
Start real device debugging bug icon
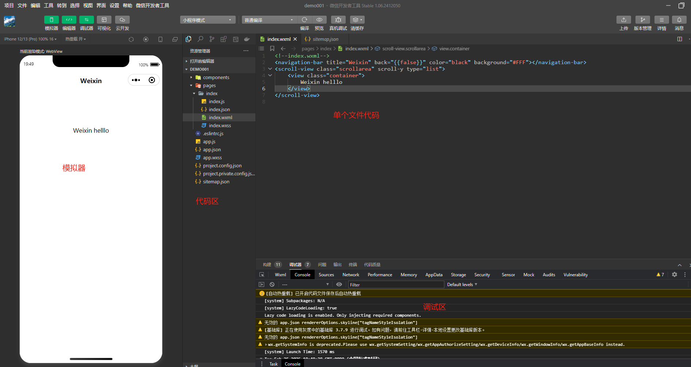338,20
